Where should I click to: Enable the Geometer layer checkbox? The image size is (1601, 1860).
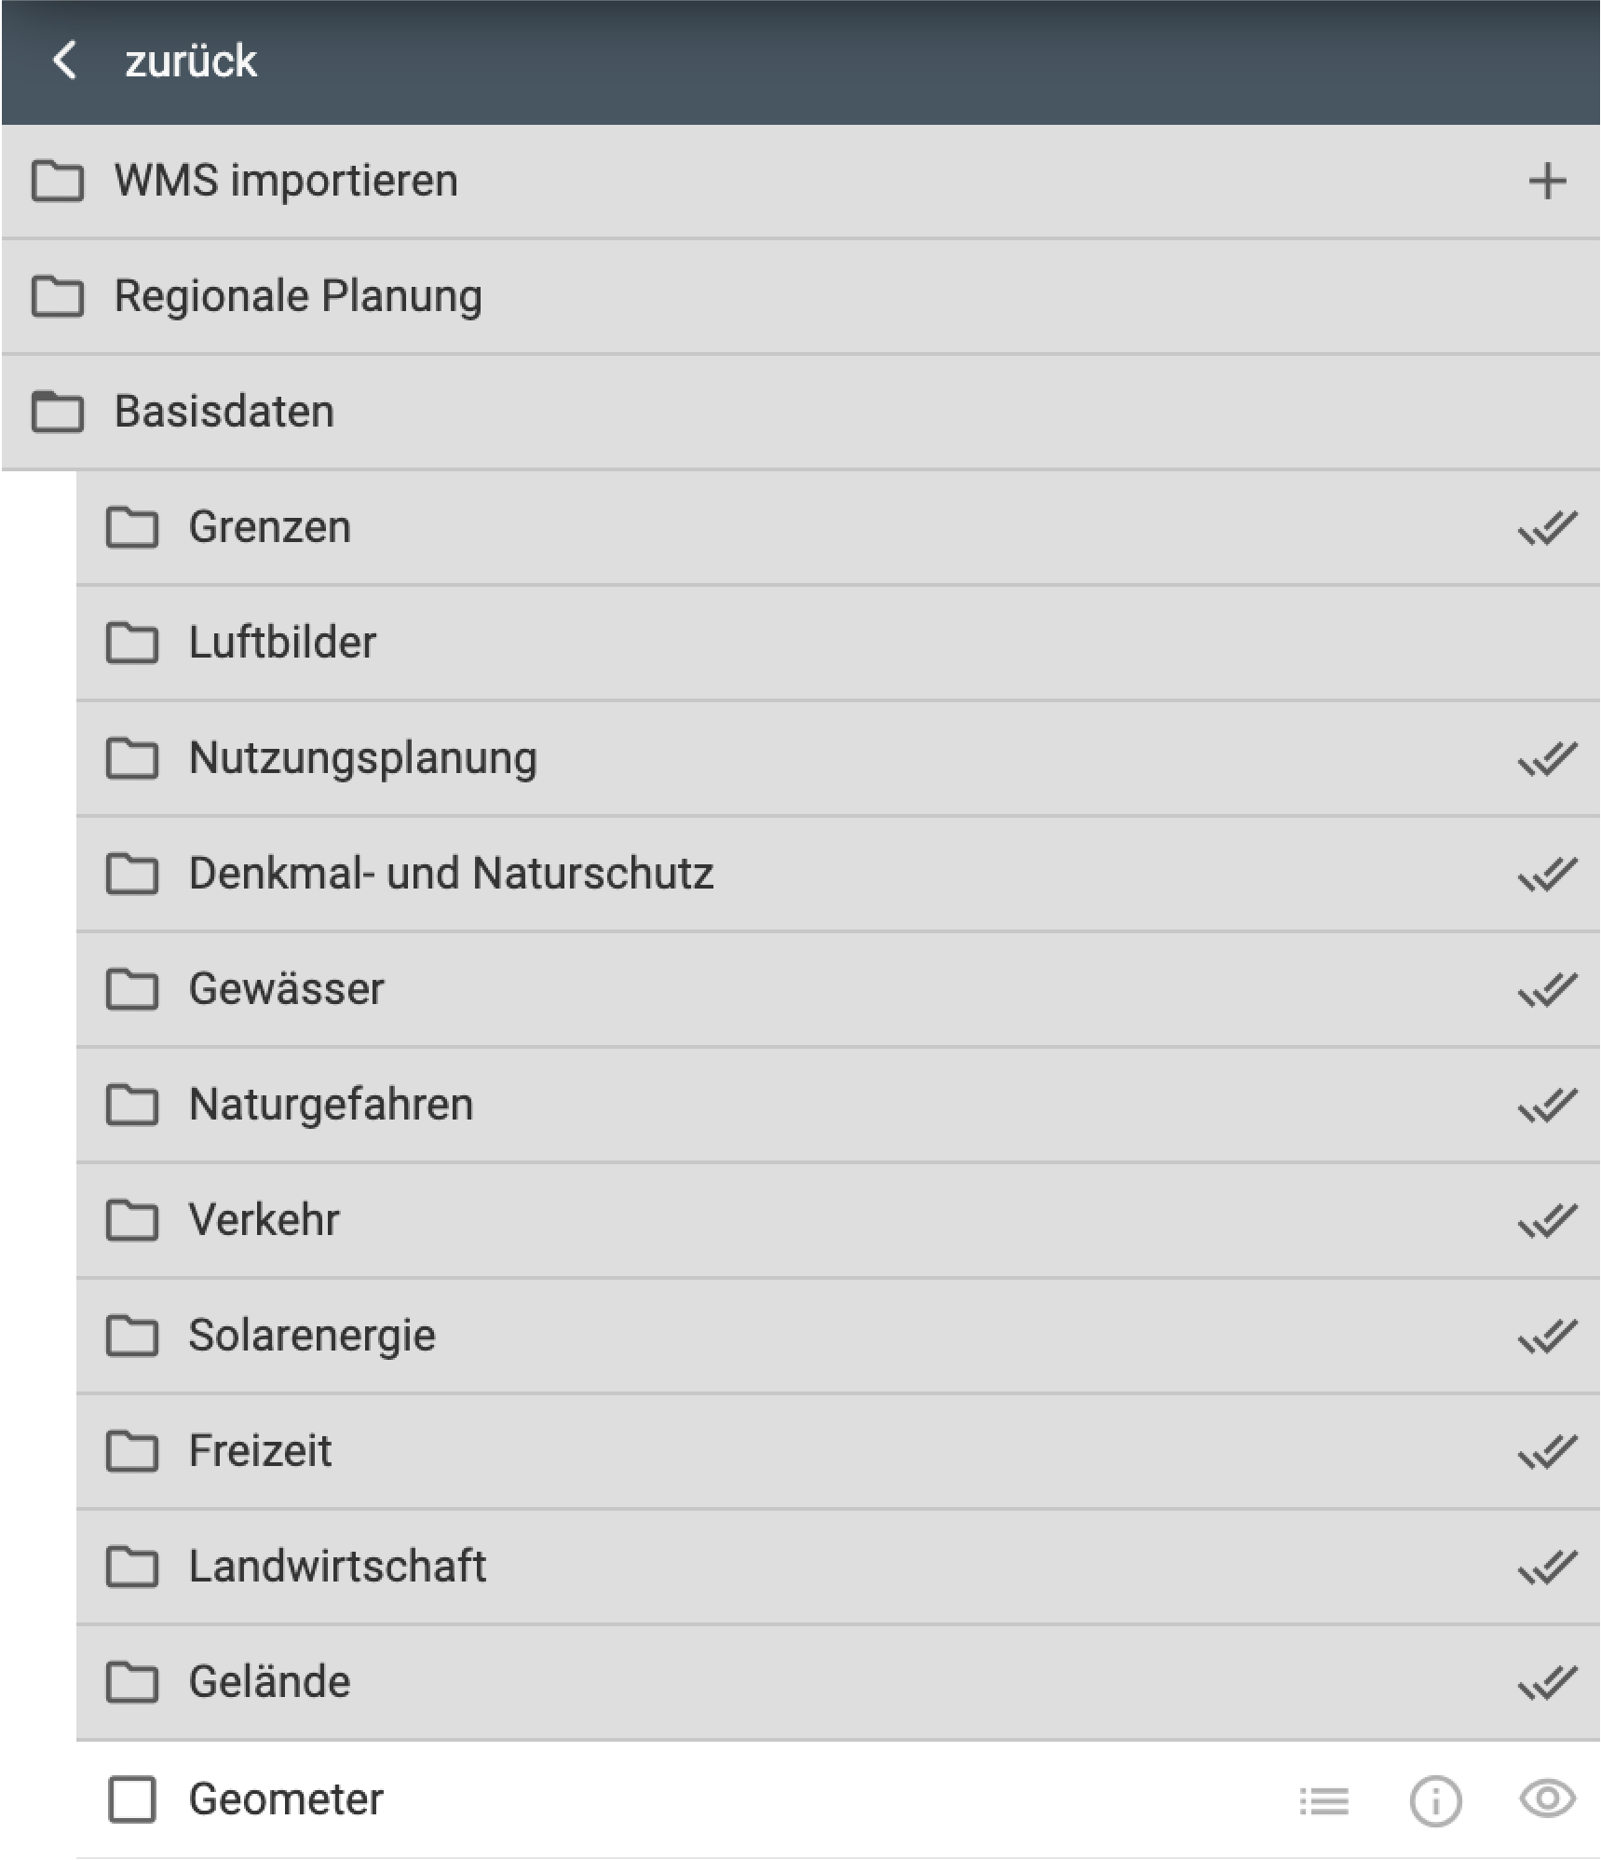(x=135, y=1799)
